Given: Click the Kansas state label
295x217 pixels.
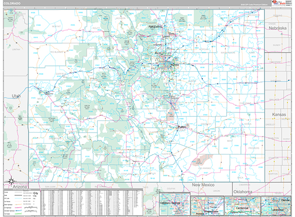Looking at the screenshot, I should 279,114.
